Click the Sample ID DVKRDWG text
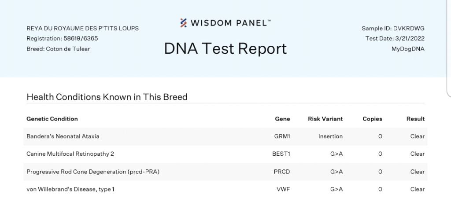This screenshot has width=451, height=202. pos(393,29)
